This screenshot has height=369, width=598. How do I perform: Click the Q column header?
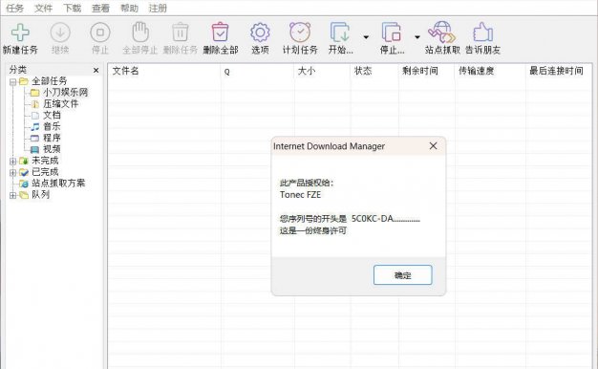(x=257, y=72)
